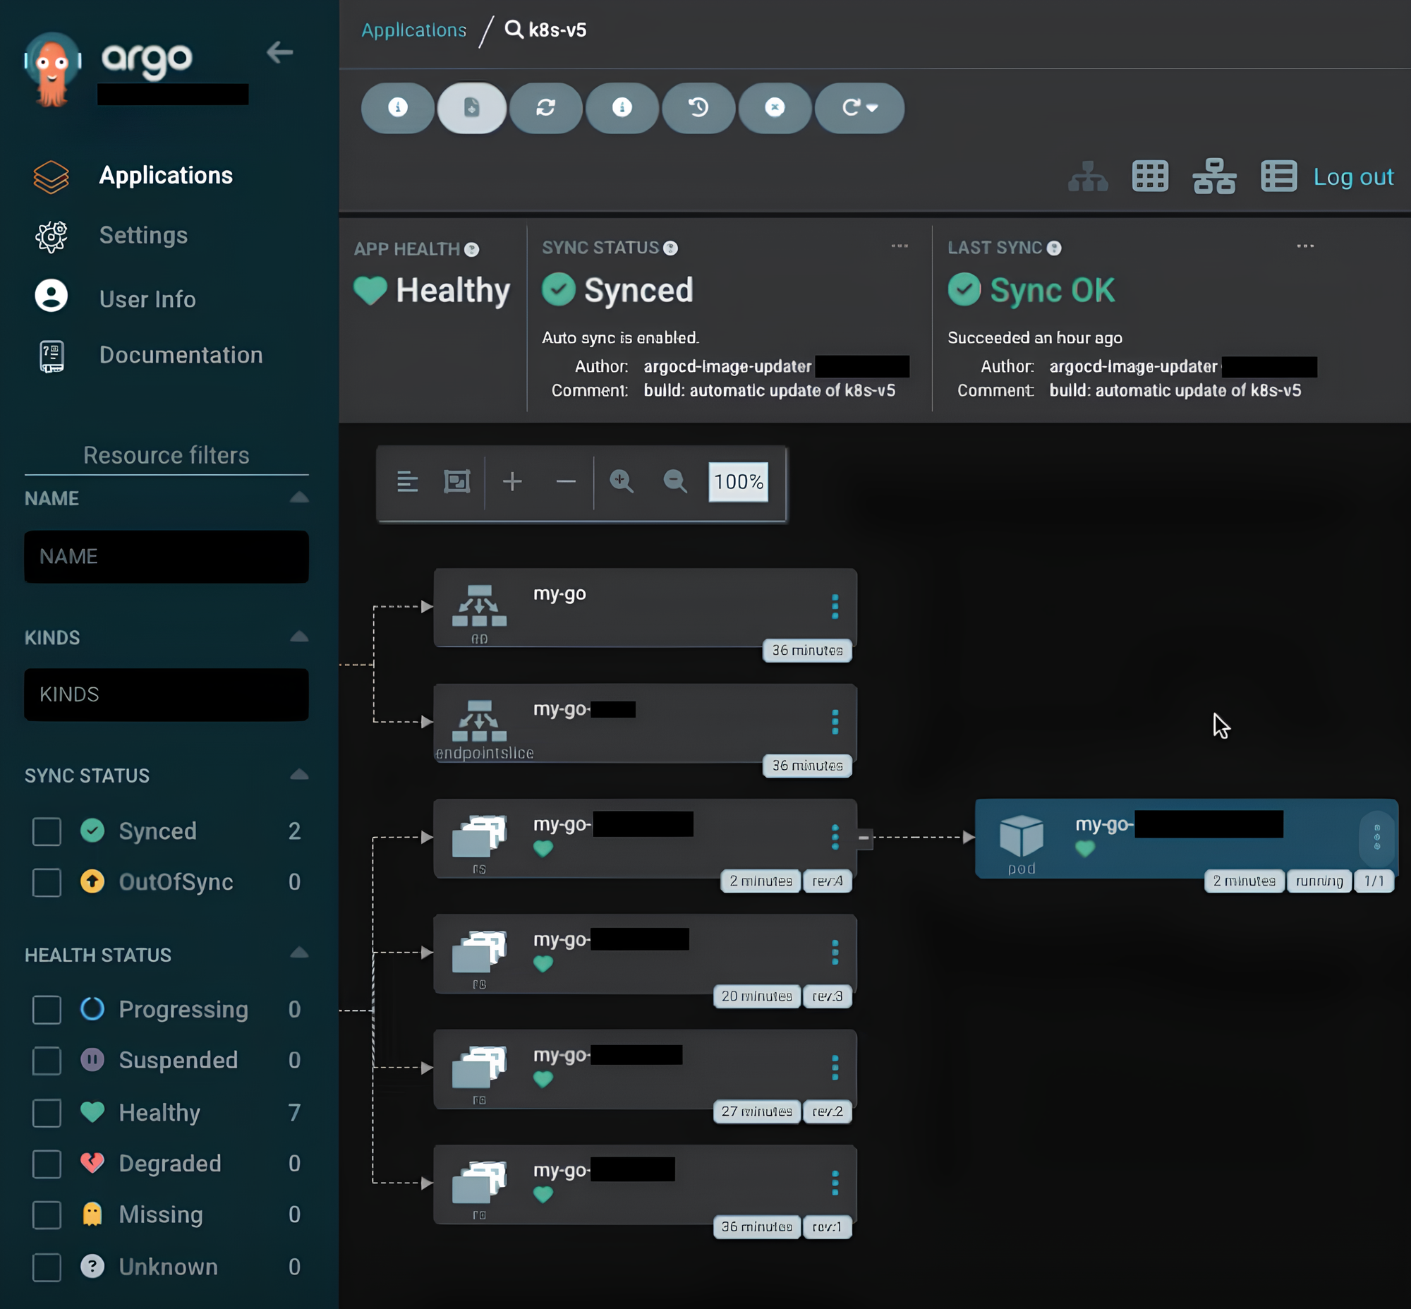1411x1309 pixels.
Task: Click the collapse sidebar back arrow
Action: [x=280, y=52]
